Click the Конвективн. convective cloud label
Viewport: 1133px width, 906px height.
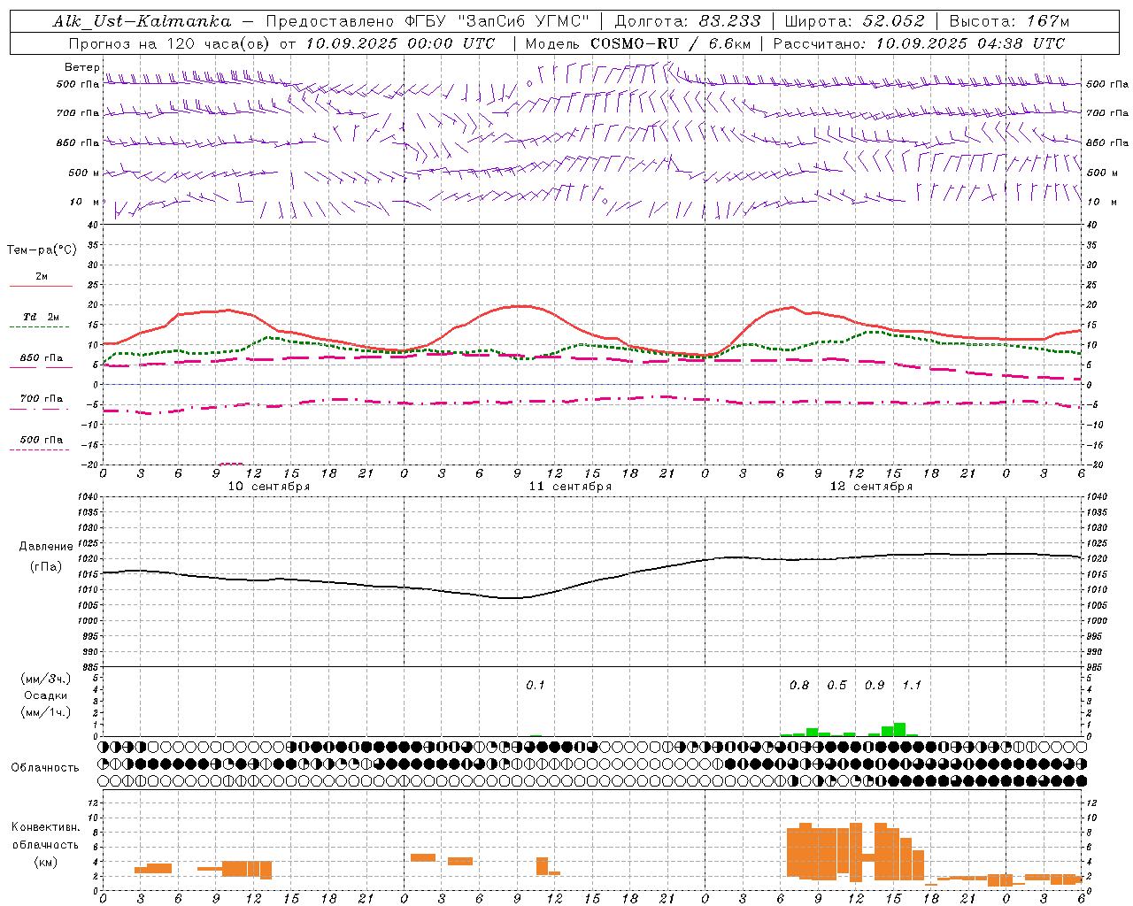46,827
